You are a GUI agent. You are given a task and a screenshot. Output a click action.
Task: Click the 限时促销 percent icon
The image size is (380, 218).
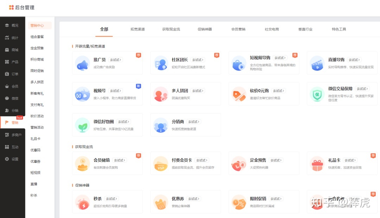pos(239,202)
